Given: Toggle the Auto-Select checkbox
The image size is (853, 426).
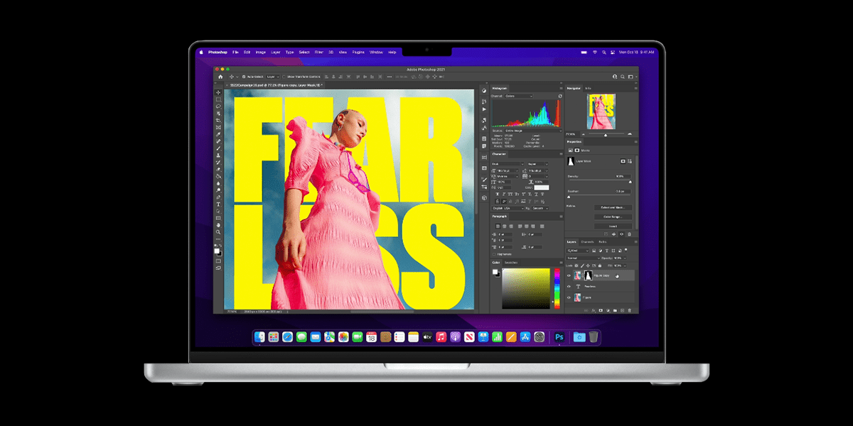Looking at the screenshot, I should pos(244,76).
